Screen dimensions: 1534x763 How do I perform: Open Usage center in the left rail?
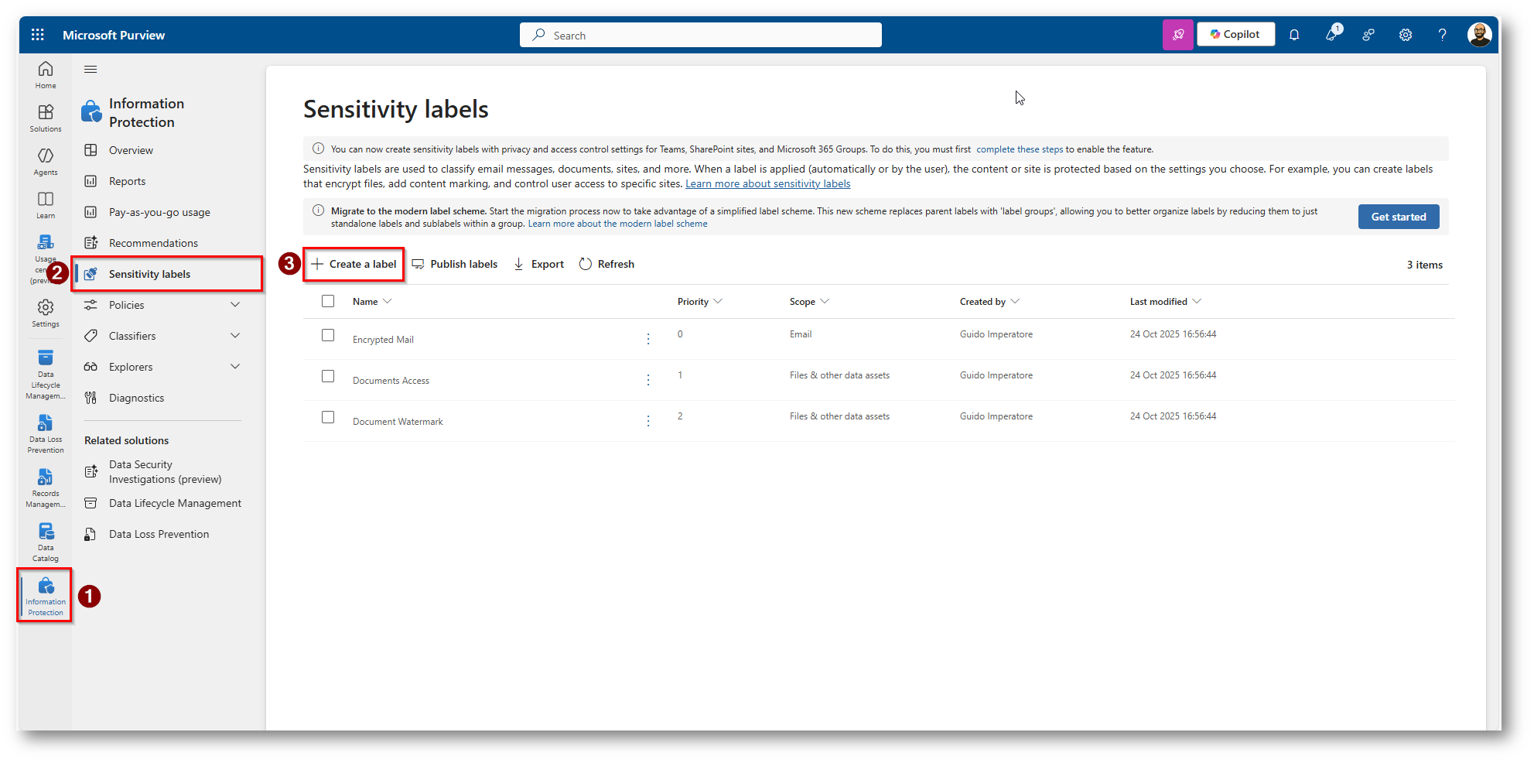pos(46,259)
